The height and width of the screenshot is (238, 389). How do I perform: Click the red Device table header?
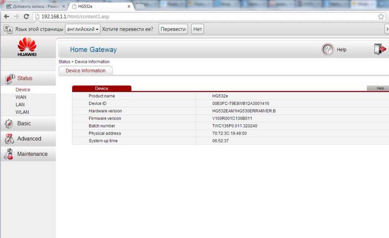pyautogui.click(x=102, y=88)
